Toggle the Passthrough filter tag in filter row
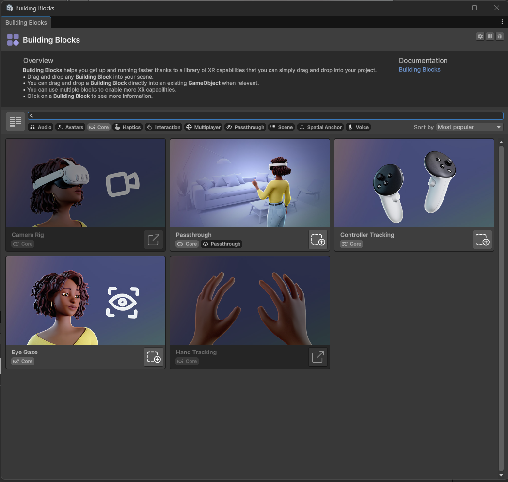 pos(245,127)
